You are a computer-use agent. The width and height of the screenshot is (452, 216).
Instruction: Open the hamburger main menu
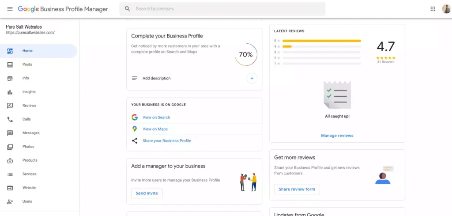[x=10, y=9]
